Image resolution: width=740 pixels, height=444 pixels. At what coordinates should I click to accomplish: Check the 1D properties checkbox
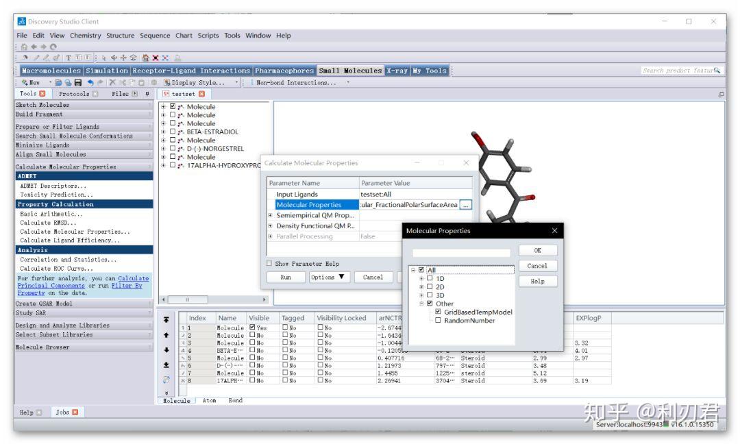point(430,278)
